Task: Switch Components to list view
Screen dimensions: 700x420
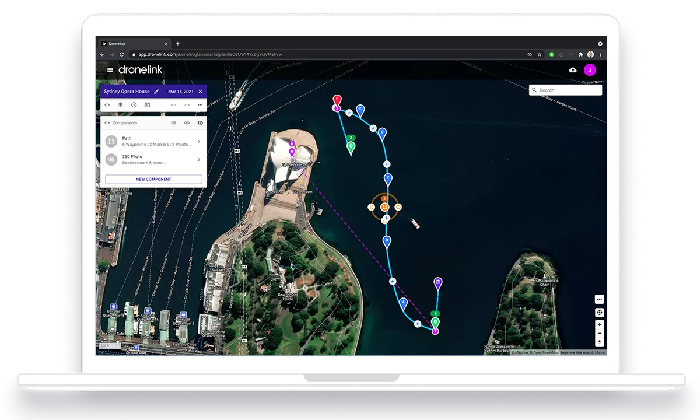Action: pos(173,123)
